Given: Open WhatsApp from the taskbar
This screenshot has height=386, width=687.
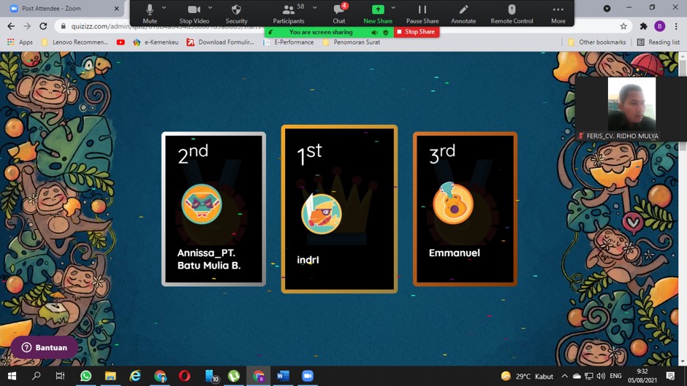Looking at the screenshot, I should coord(86,376).
